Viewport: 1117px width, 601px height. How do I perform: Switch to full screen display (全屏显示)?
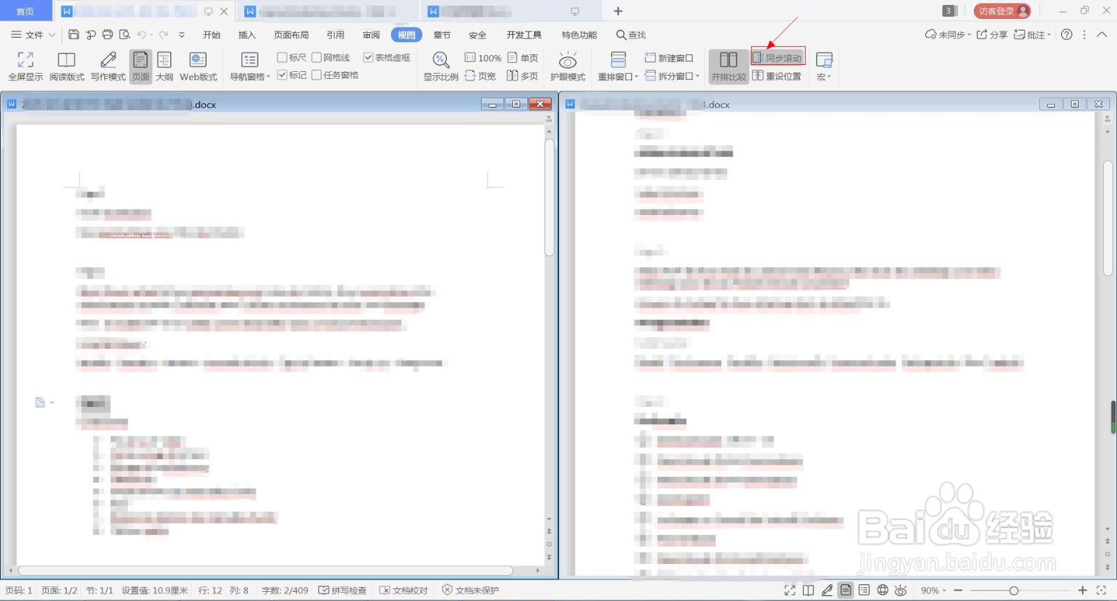pos(26,66)
